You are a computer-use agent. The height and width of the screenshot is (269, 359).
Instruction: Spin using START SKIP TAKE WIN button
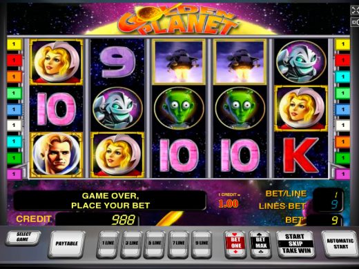click(295, 244)
